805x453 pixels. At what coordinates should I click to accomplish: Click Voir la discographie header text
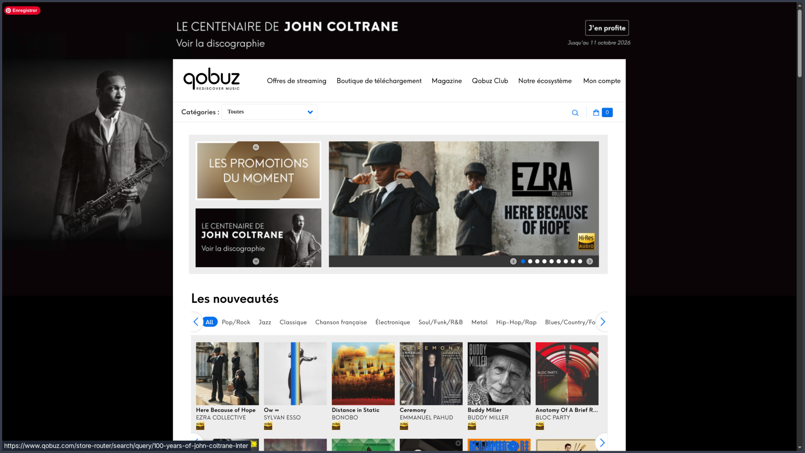coord(220,44)
